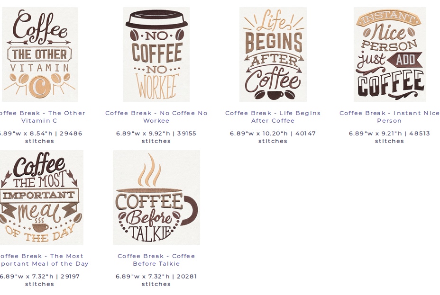Select the 48513 stitches size text

[x=389, y=137]
